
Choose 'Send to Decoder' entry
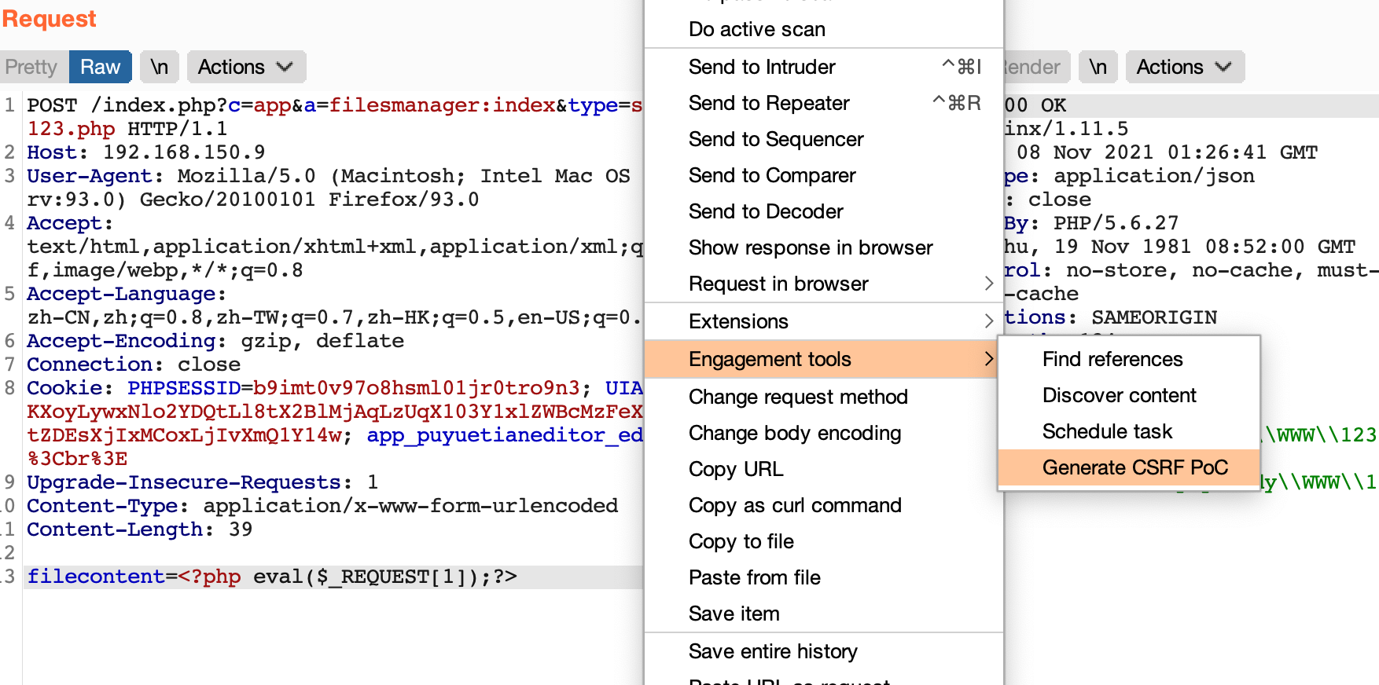(823, 211)
